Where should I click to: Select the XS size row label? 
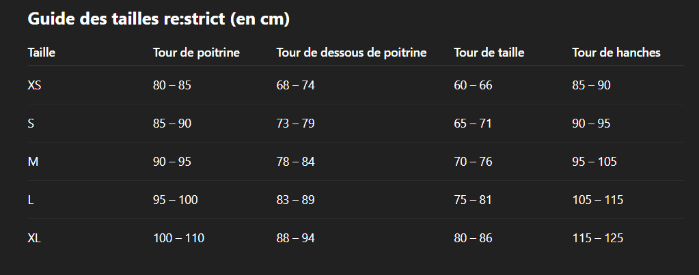(x=36, y=85)
